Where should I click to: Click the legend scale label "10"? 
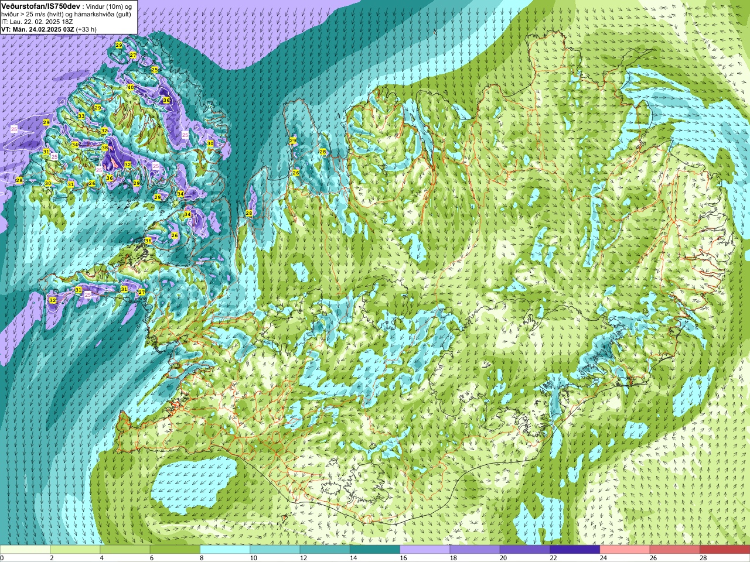pyautogui.click(x=254, y=558)
